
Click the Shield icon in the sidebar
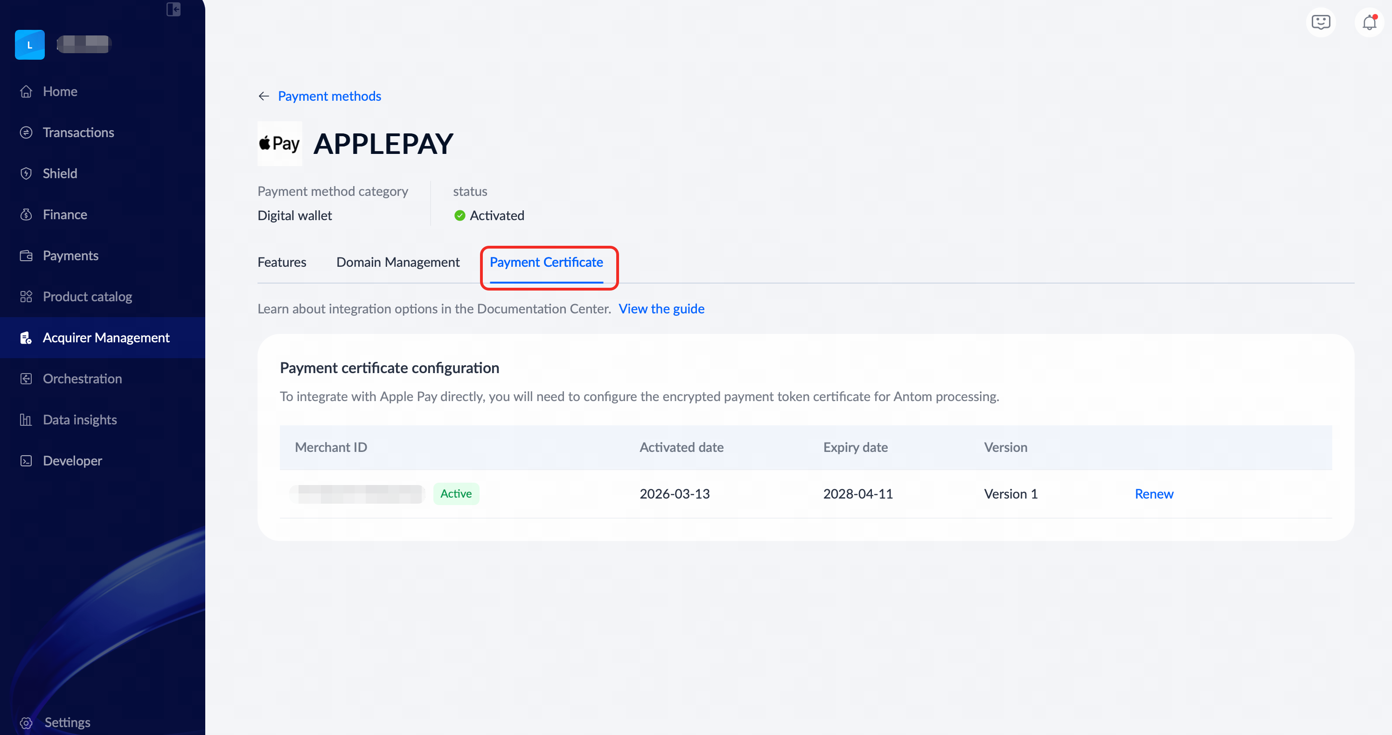click(x=26, y=174)
